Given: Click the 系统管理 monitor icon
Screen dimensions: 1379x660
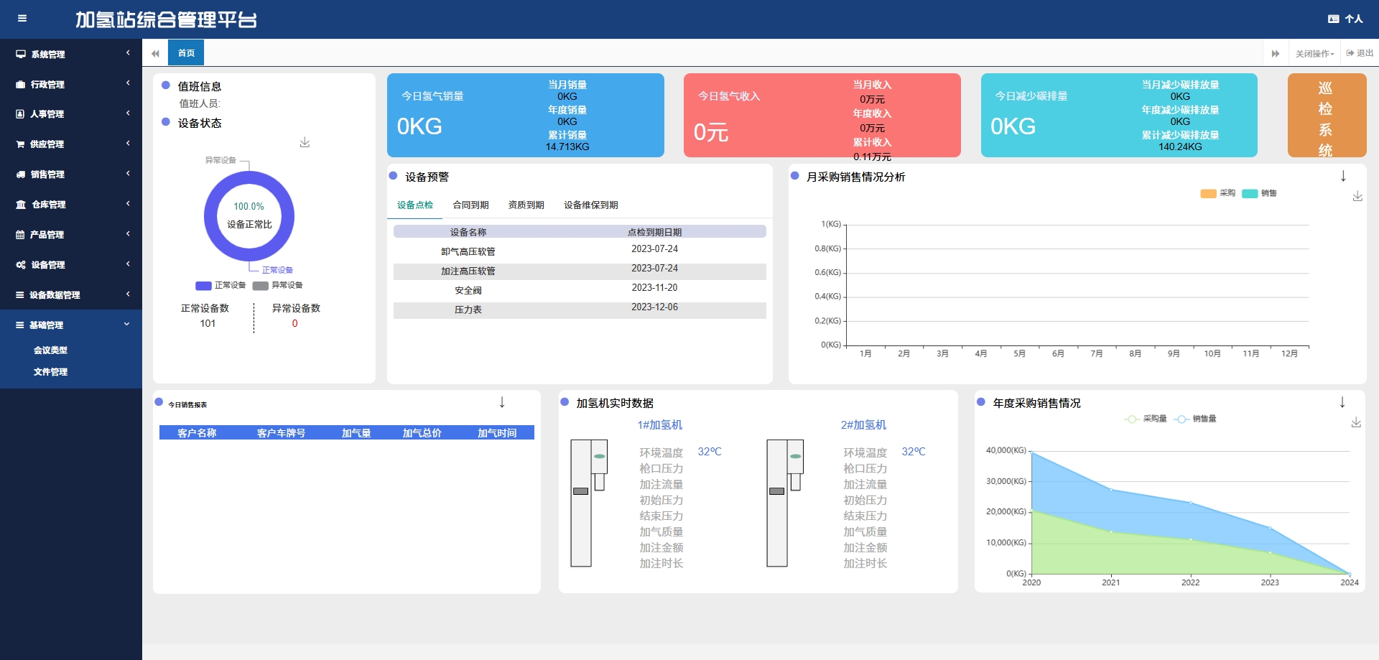Looking at the screenshot, I should pos(21,54).
